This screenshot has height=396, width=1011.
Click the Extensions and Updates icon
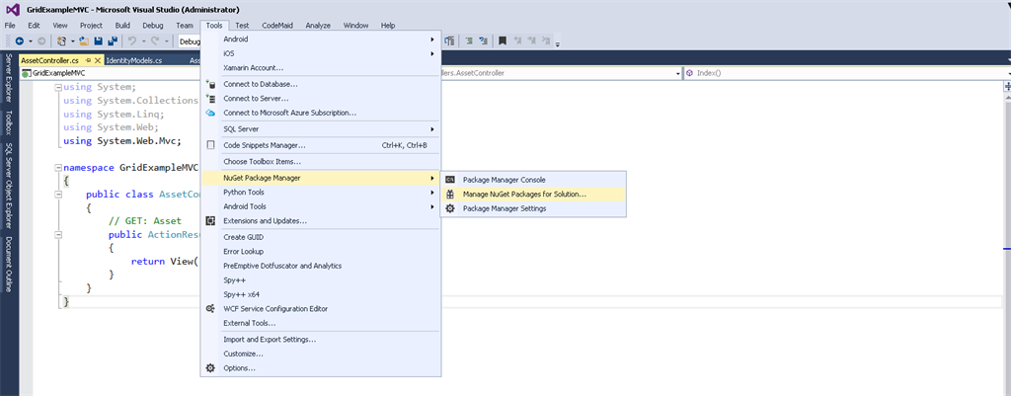coord(210,220)
